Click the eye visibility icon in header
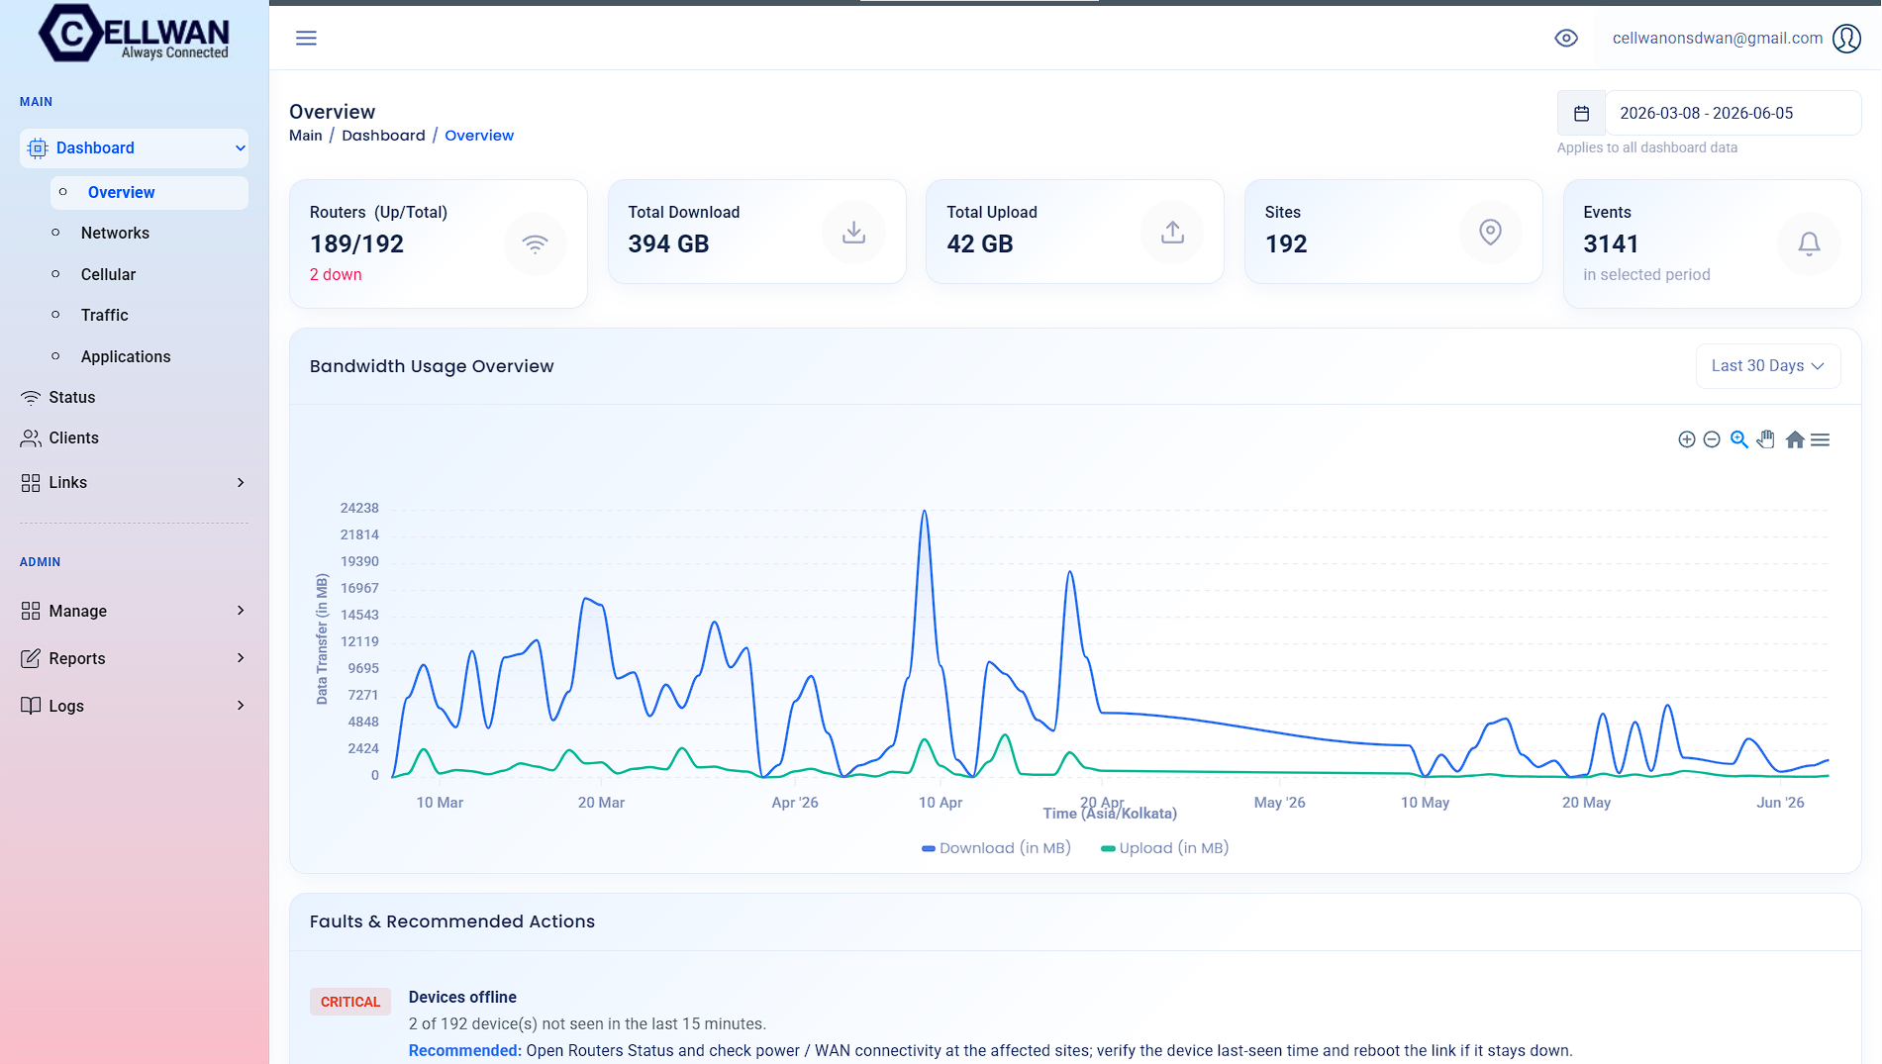The height and width of the screenshot is (1064, 1882). [1566, 38]
